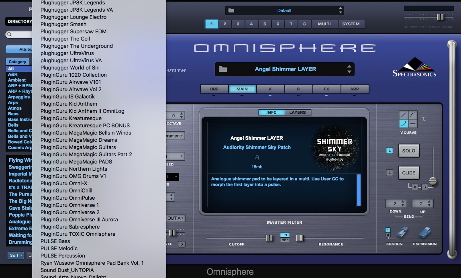The width and height of the screenshot is (461, 278).
Task: Select part 1 button
Action: (x=212, y=24)
